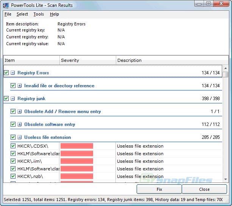Screen dimensions: 232x206
Task: Expand Invalid file or directory reference
Action: [x=19, y=86]
